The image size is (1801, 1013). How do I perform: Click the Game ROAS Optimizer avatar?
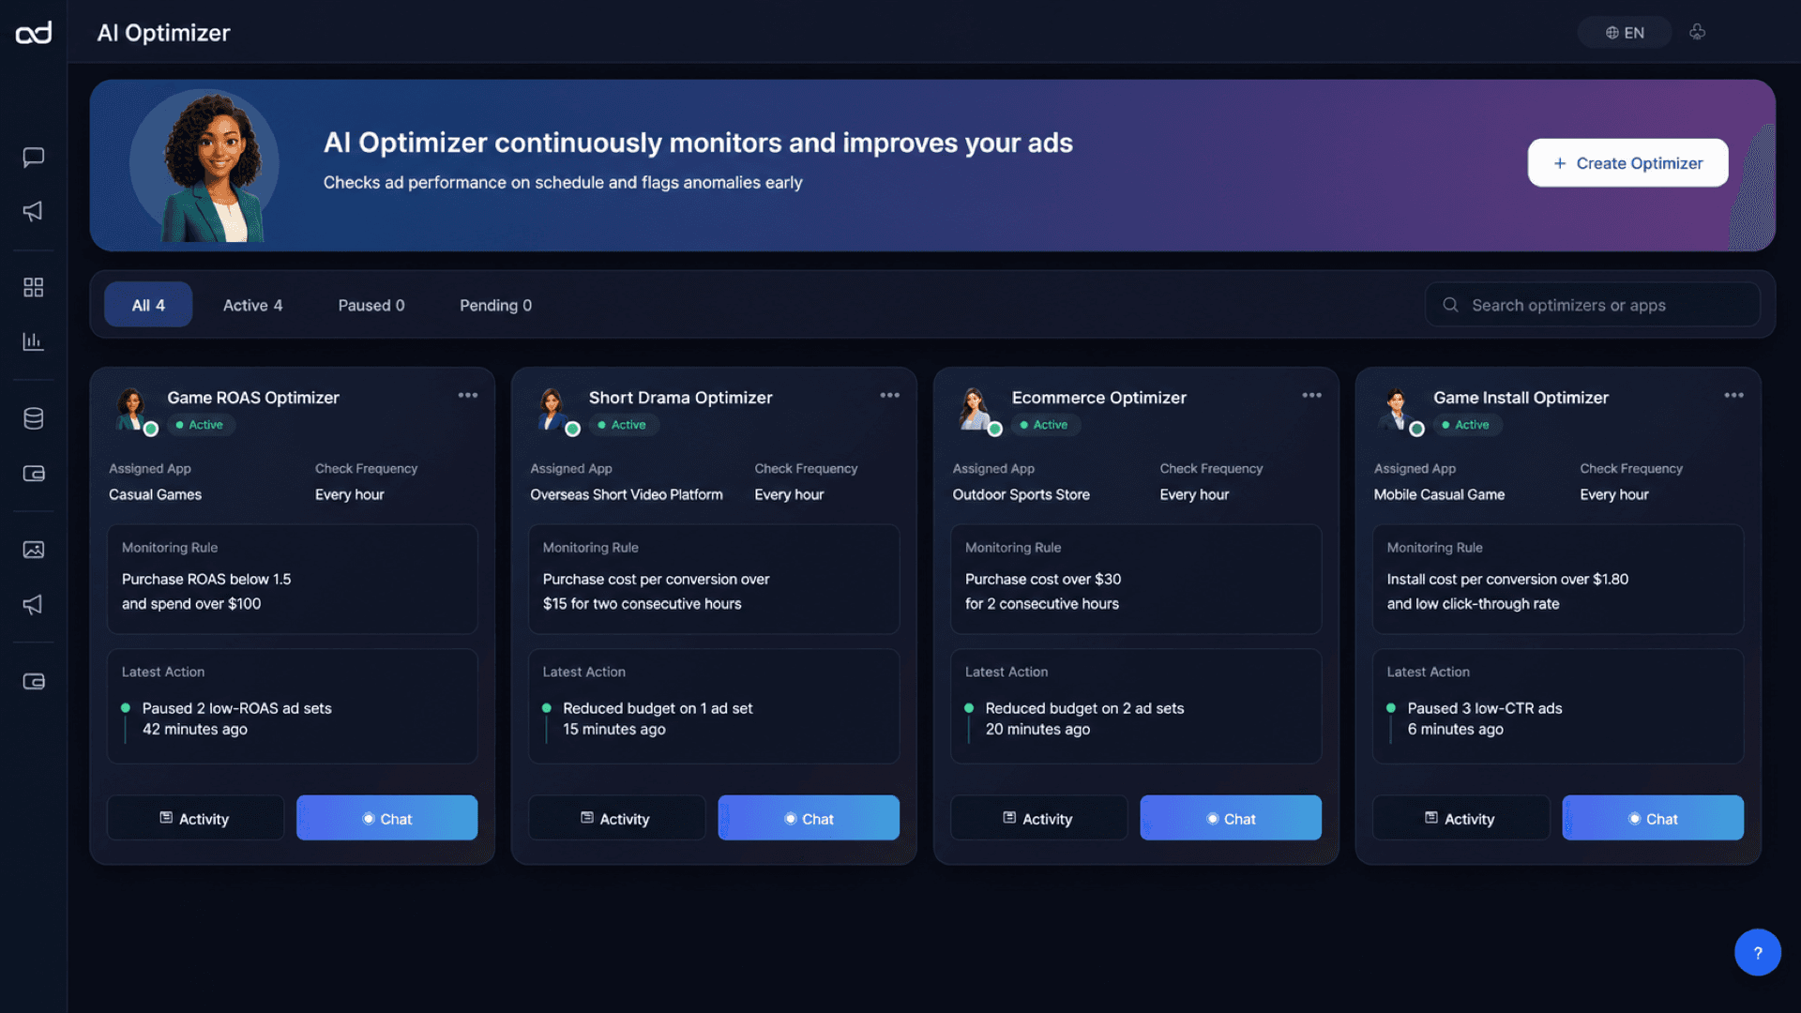[x=132, y=410]
